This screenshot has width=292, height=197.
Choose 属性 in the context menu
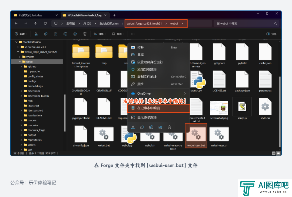point(159,84)
